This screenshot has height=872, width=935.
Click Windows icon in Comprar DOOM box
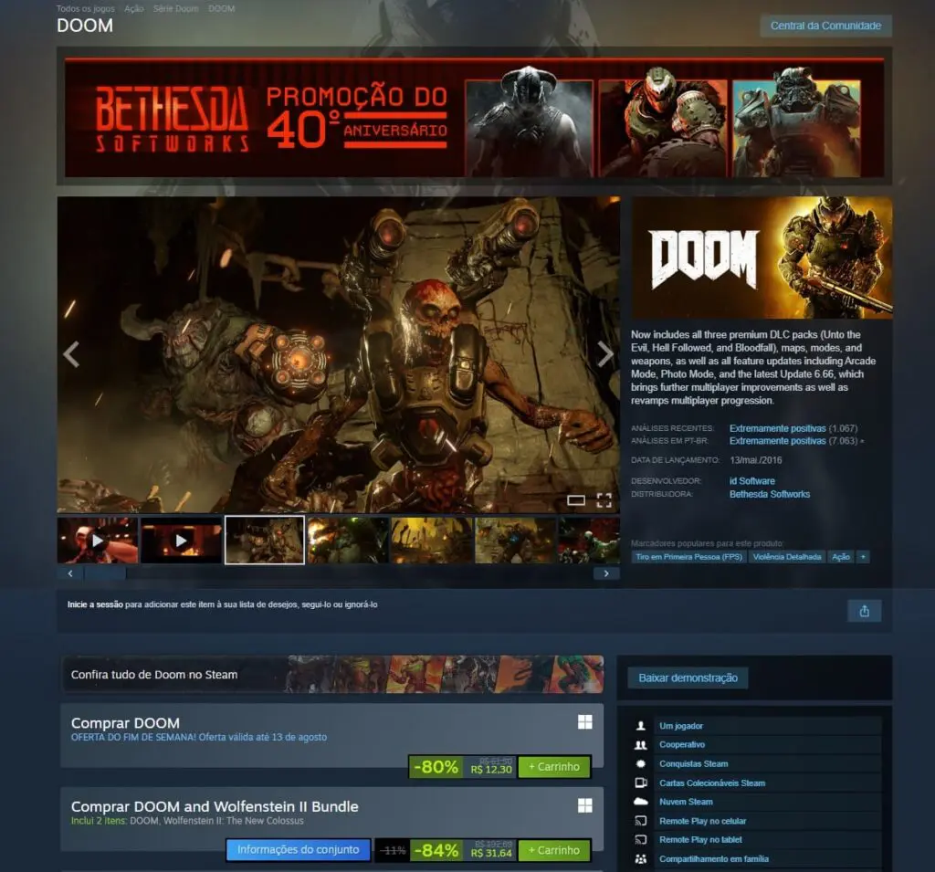click(585, 722)
